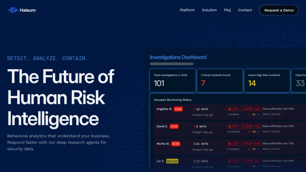Open the Active High Risk Incidents card

tap(267, 80)
